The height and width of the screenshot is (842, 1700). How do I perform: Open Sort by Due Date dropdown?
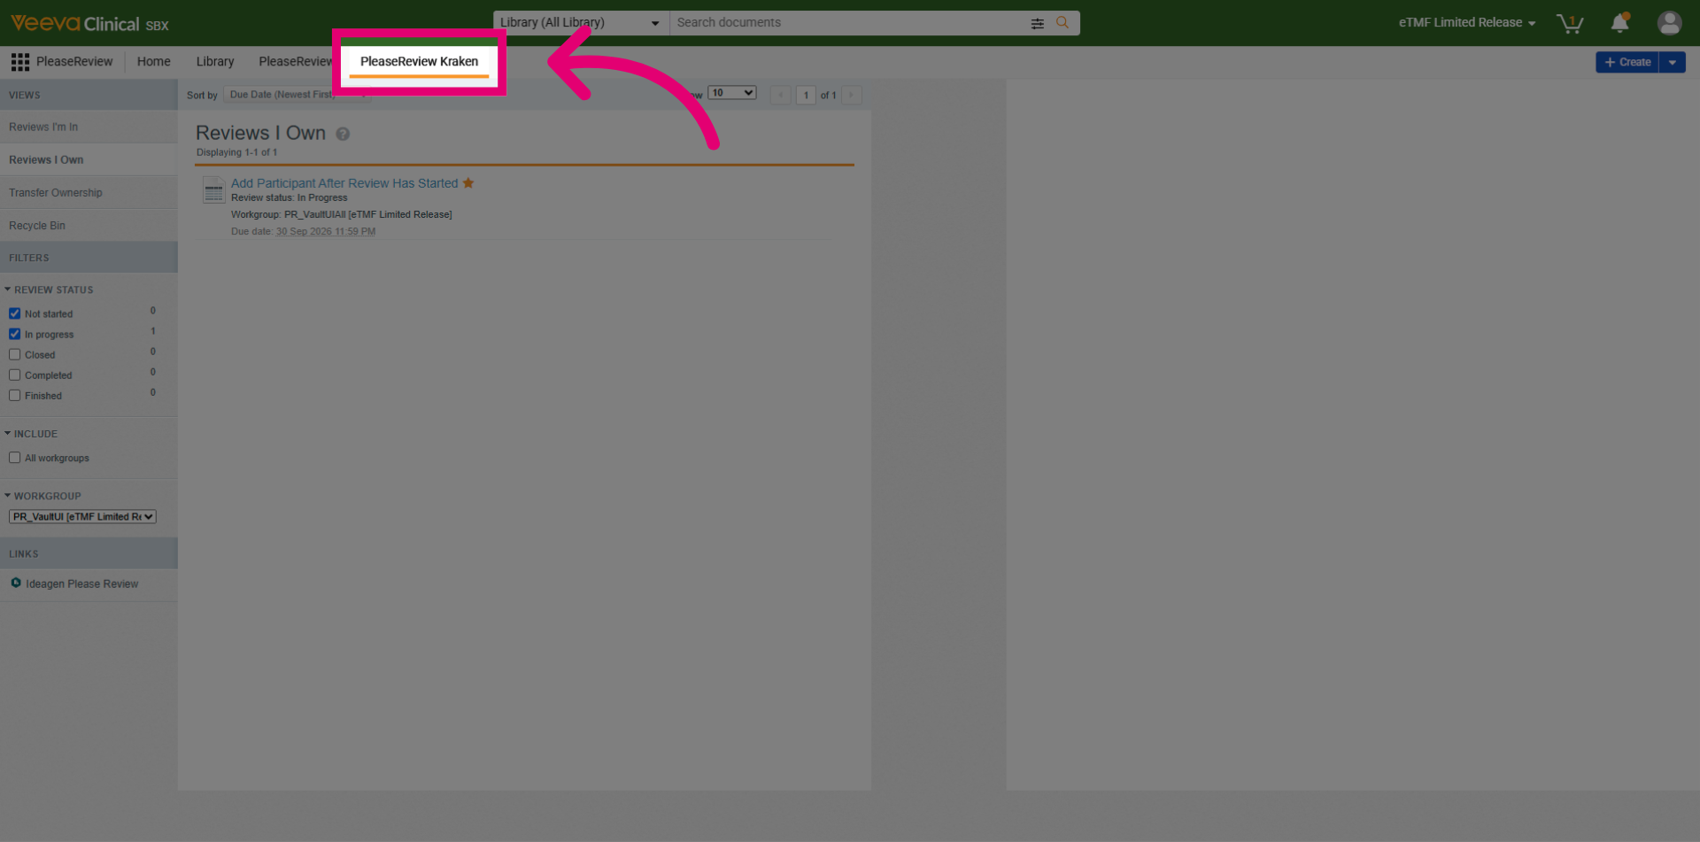297,95
